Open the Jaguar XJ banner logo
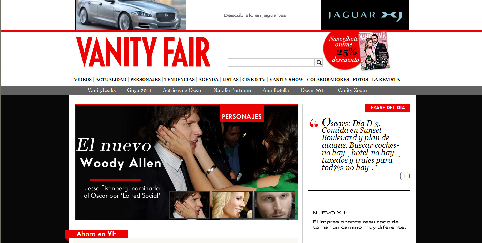The image size is (482, 243). tap(365, 15)
